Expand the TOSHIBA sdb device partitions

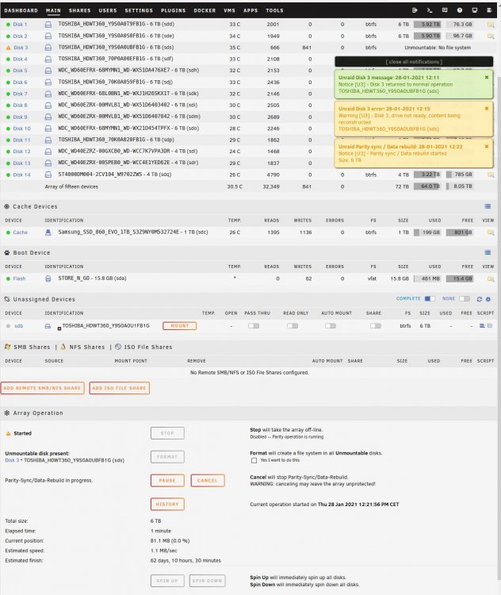59,328
